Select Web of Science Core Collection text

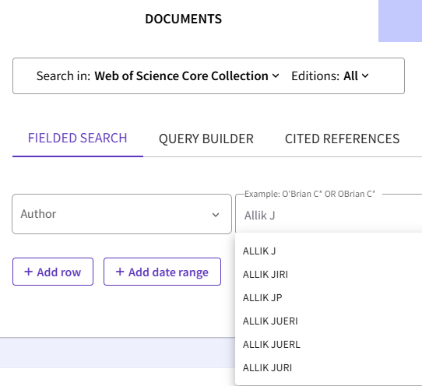click(181, 76)
